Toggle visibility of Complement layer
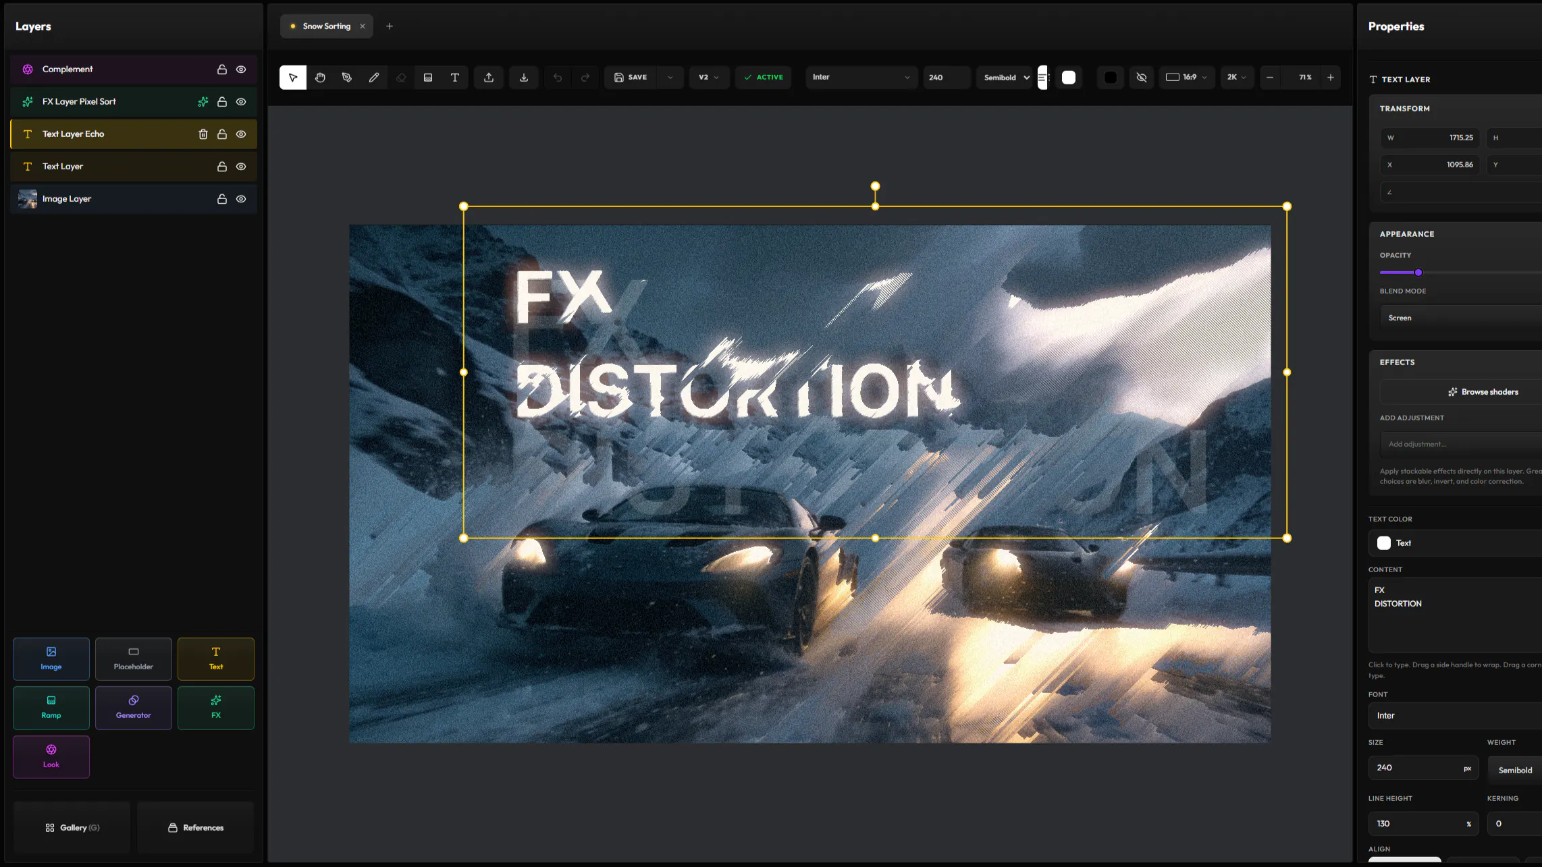1542x867 pixels. click(x=241, y=69)
